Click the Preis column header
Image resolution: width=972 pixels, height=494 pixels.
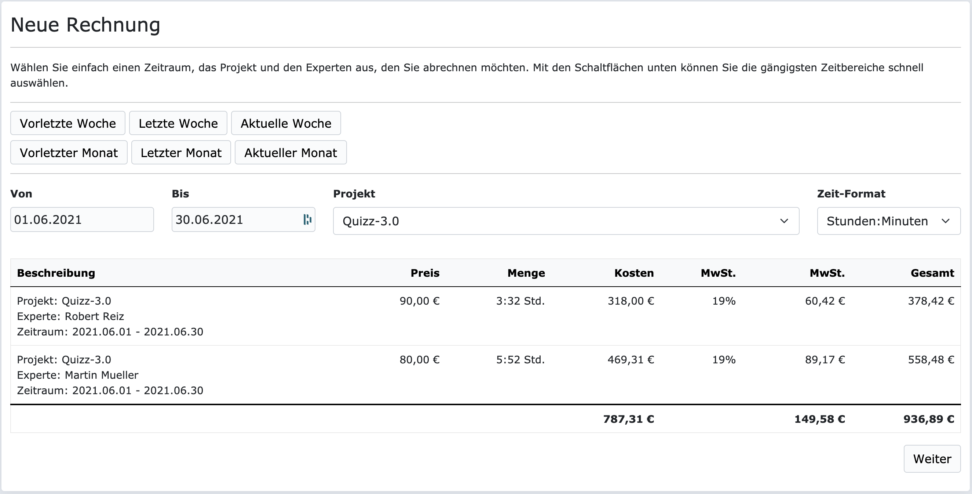tap(425, 273)
